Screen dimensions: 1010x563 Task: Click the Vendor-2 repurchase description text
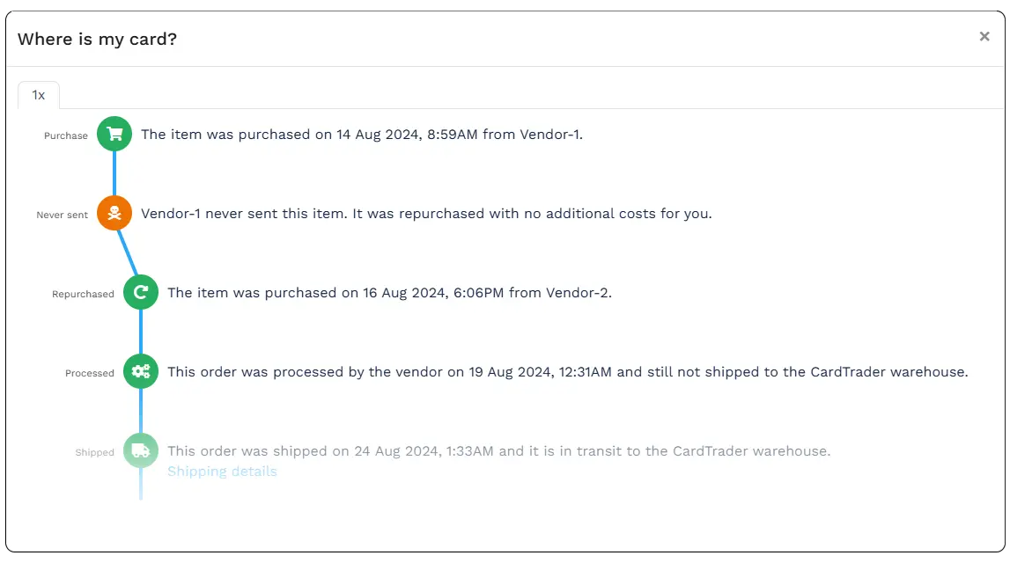click(x=389, y=292)
